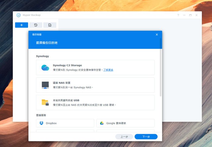
Task: Open the 了解更多 link
Action: pos(108,70)
